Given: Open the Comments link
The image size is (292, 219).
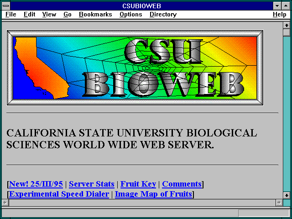Looking at the screenshot, I should tap(182, 184).
